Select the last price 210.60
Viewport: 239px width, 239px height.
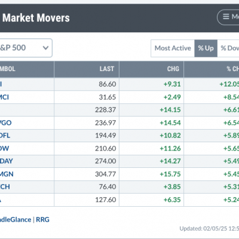point(105,148)
